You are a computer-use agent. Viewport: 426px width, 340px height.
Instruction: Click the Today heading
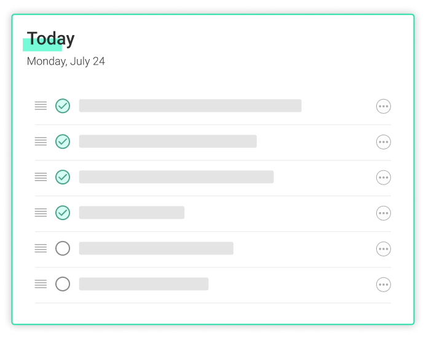click(50, 39)
